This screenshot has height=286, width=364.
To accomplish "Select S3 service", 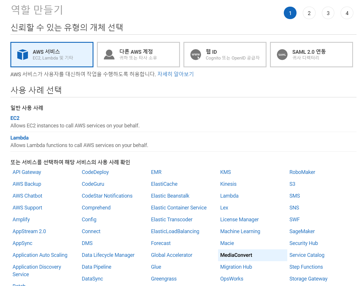I will point(292,184).
